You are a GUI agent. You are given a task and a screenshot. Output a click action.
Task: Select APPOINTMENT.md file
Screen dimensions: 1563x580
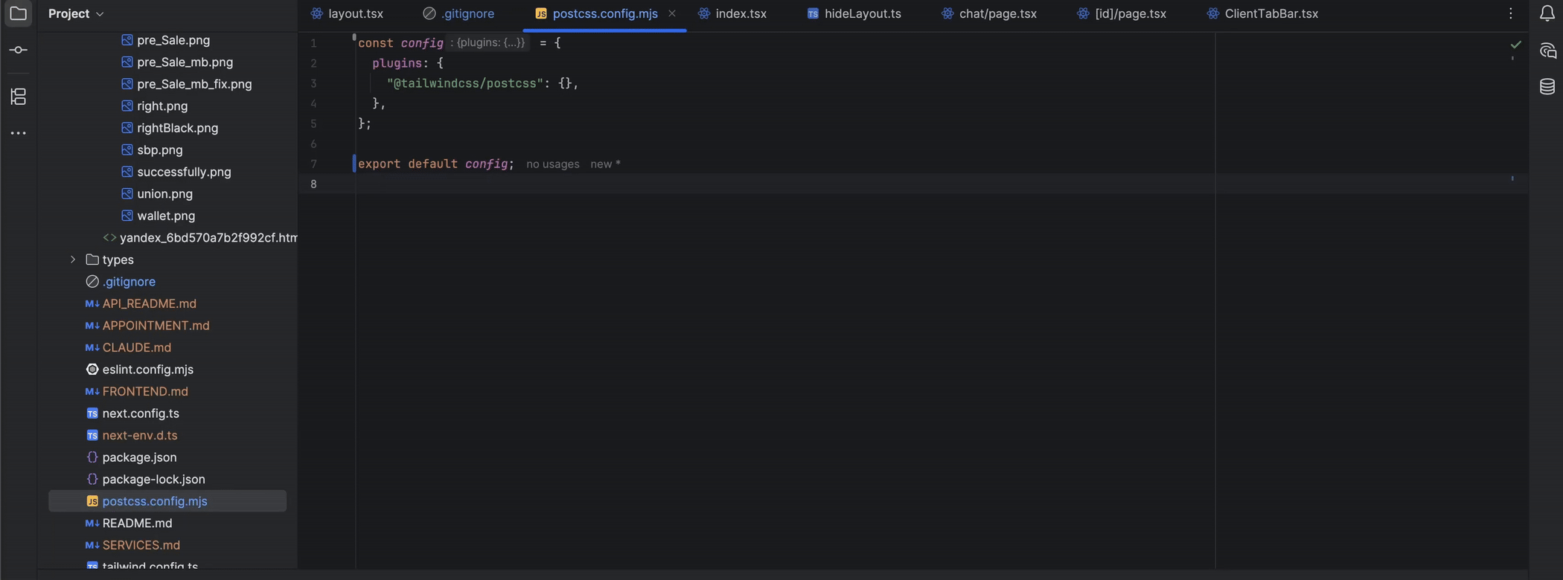(x=156, y=326)
